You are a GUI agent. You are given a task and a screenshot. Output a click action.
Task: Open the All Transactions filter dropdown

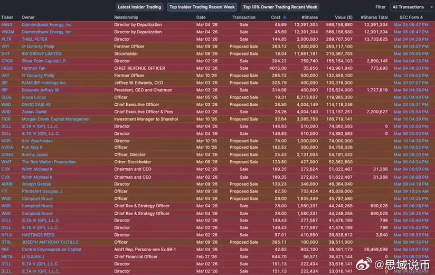point(411,7)
